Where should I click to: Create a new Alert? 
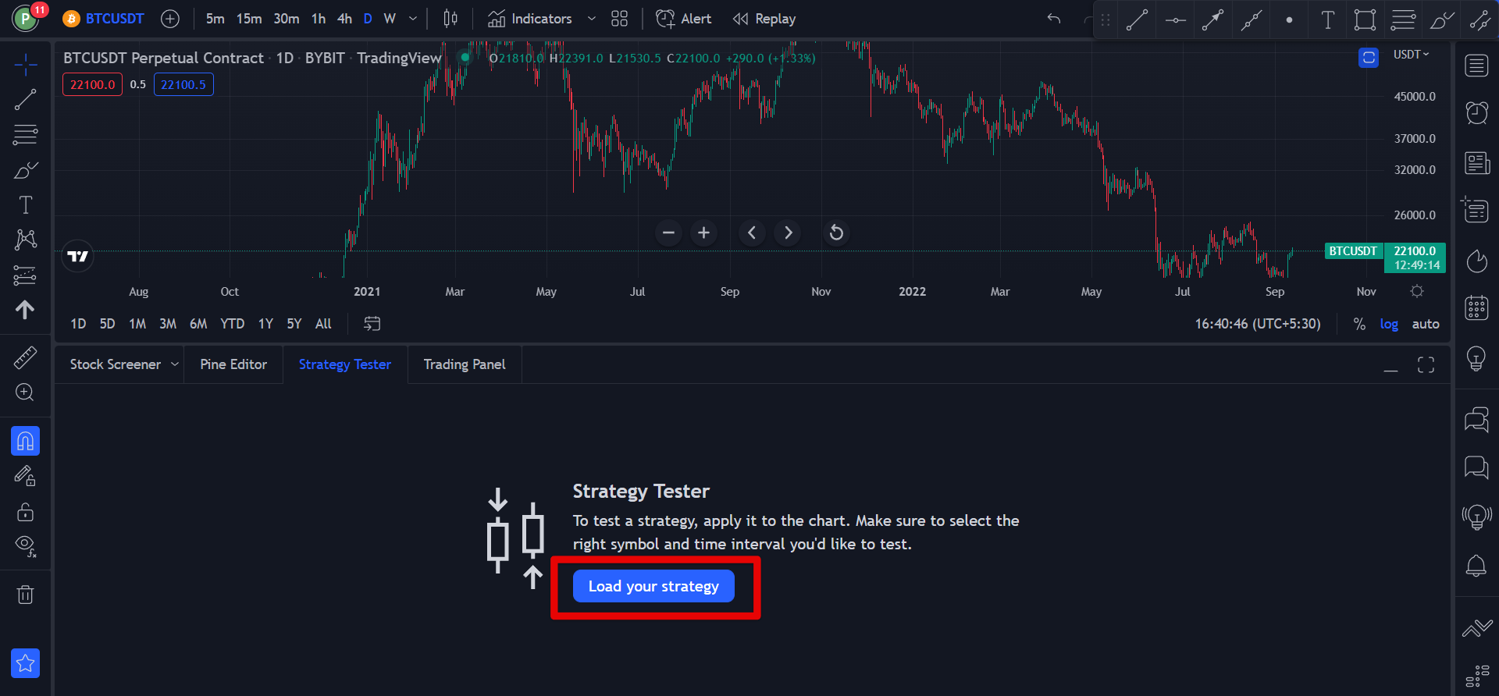tap(684, 19)
